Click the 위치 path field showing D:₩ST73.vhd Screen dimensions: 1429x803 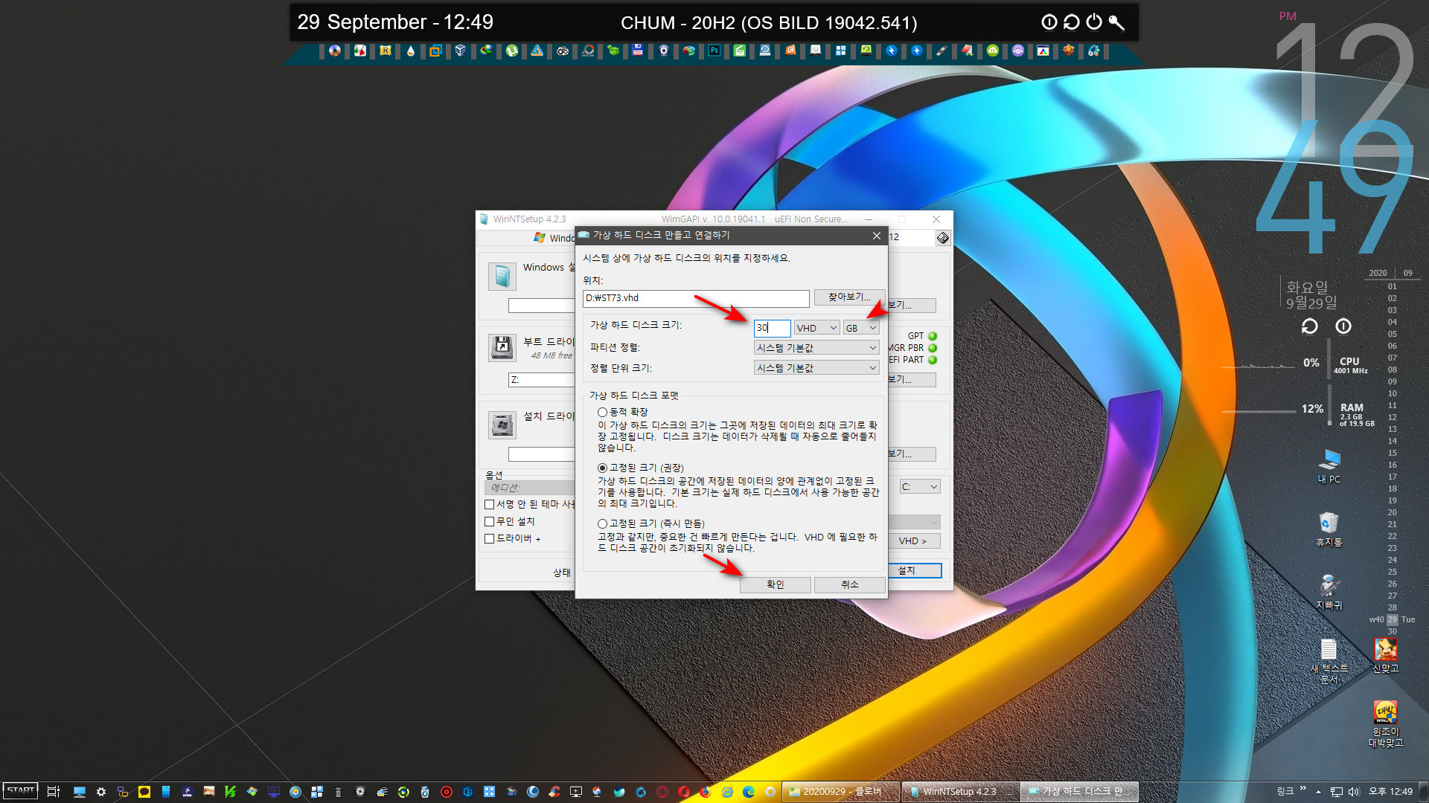696,298
